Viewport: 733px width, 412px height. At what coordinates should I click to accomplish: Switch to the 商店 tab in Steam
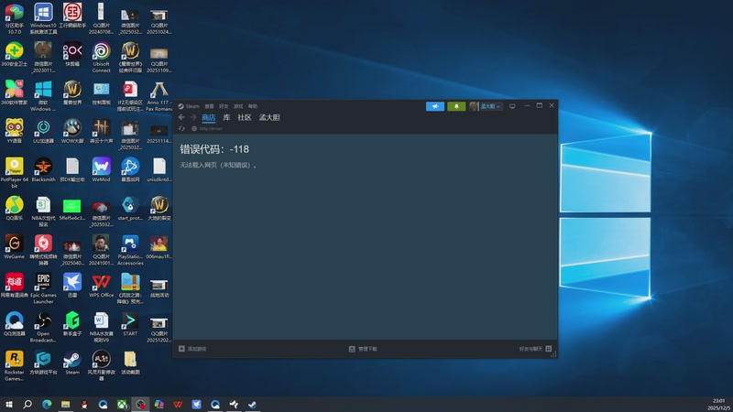(x=209, y=117)
